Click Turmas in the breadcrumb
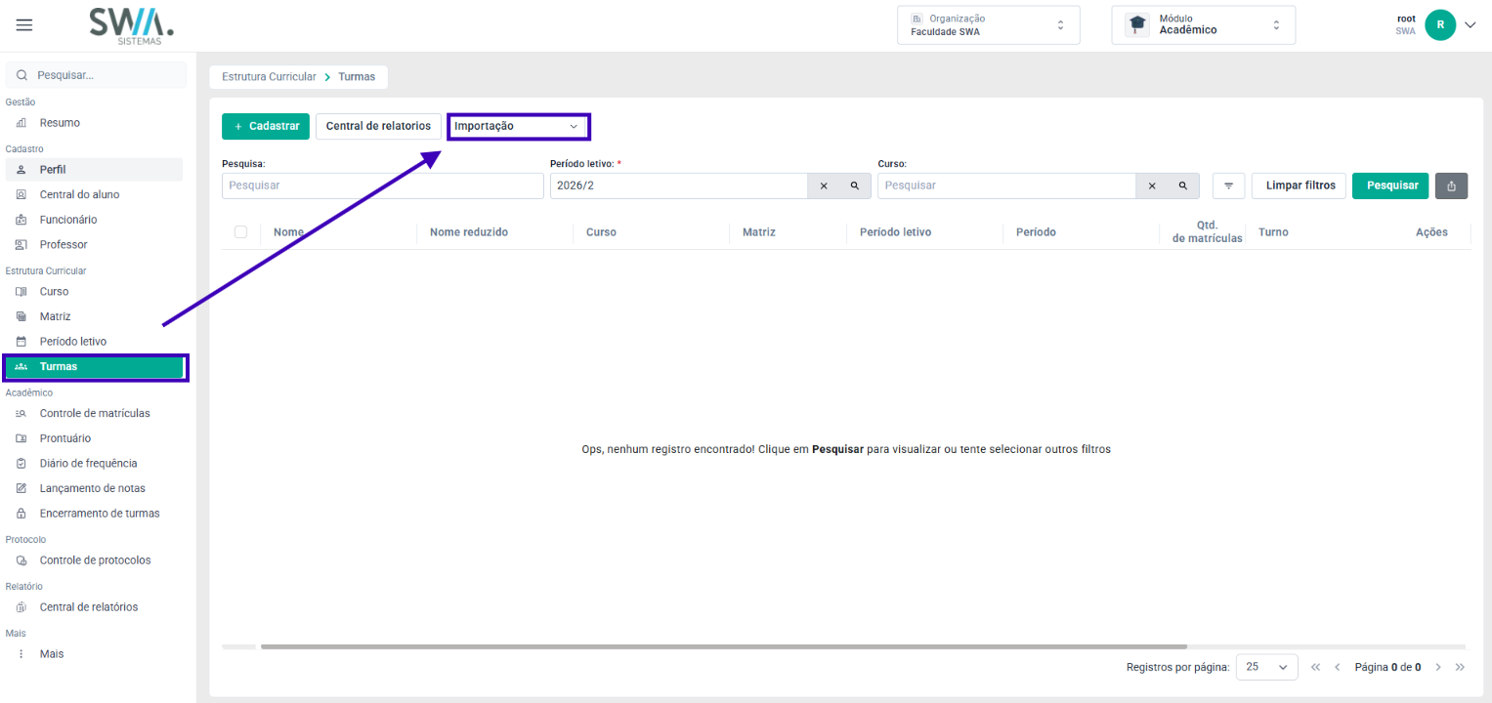Image resolution: width=1492 pixels, height=703 pixels. click(x=357, y=76)
